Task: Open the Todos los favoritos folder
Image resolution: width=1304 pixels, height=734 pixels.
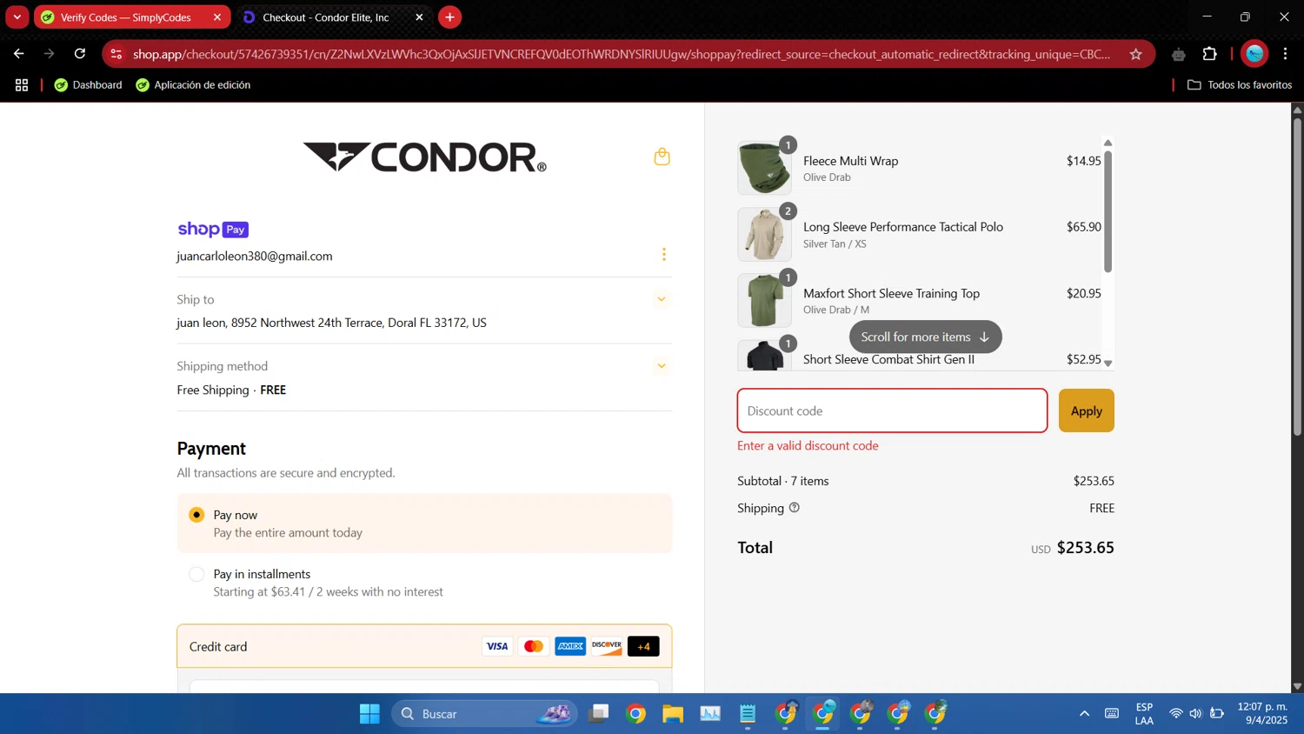Action: point(1240,85)
